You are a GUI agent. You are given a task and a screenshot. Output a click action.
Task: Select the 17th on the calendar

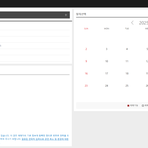[107, 73]
